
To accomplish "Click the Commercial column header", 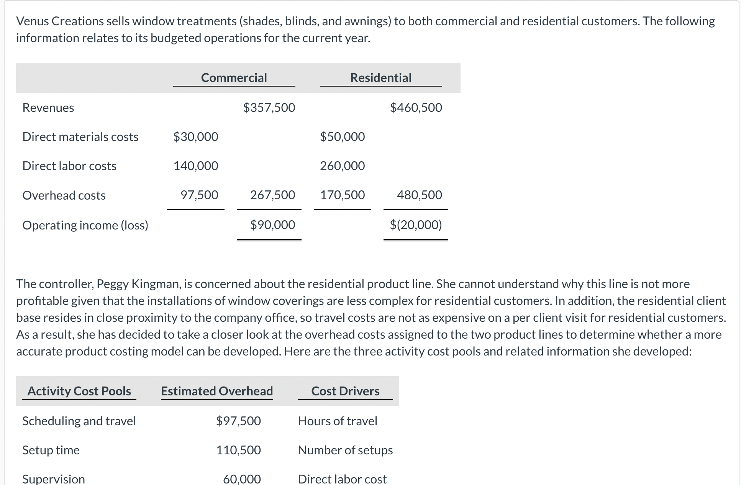I will click(234, 78).
